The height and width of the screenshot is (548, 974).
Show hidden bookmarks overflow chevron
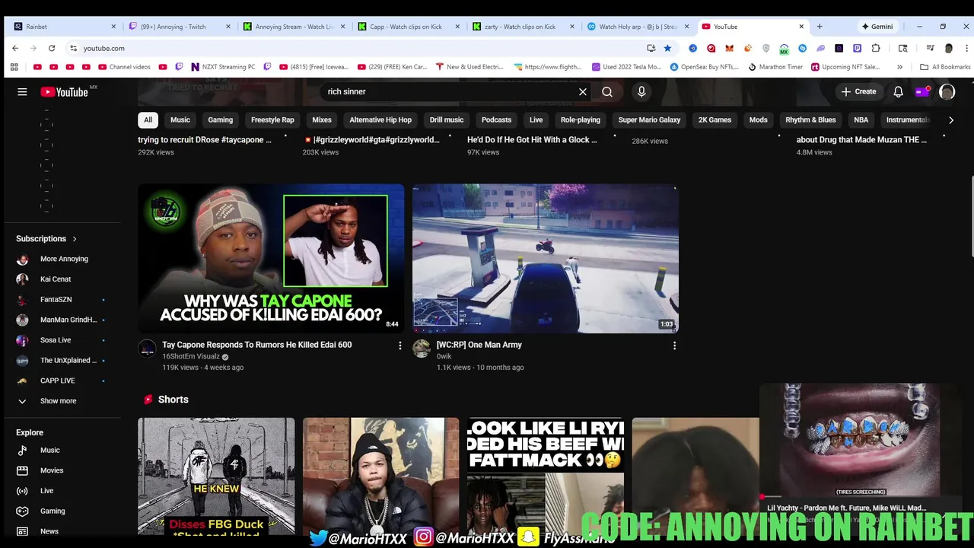coord(900,67)
